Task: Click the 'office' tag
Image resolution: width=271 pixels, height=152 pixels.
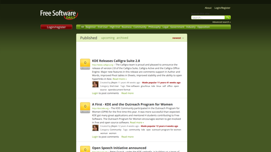Action: [170, 86]
